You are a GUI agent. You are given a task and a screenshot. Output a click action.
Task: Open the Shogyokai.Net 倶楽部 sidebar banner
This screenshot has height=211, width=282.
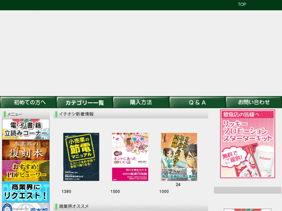(26, 207)
